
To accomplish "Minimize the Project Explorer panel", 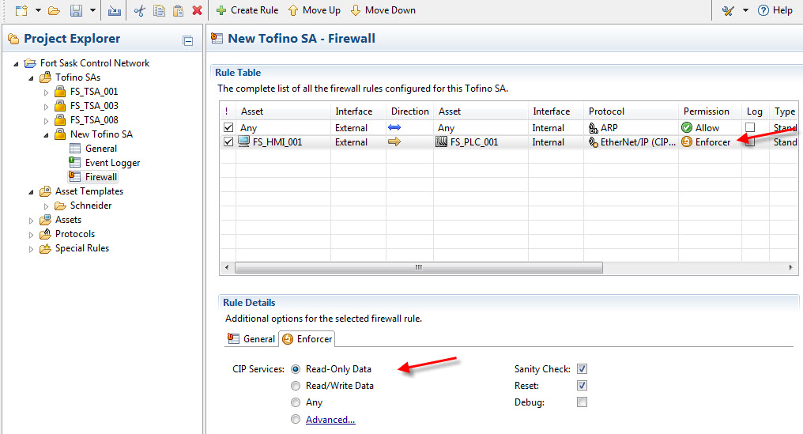I will click(x=188, y=40).
